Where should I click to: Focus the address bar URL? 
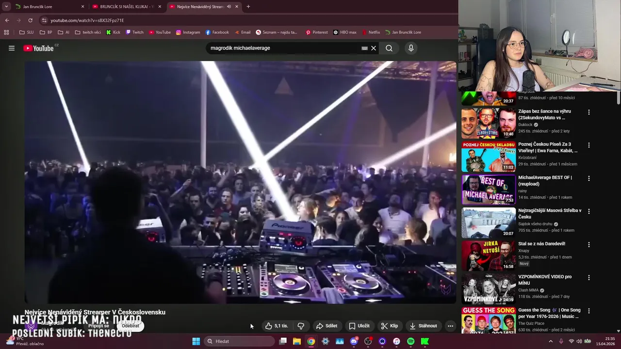coord(87,20)
